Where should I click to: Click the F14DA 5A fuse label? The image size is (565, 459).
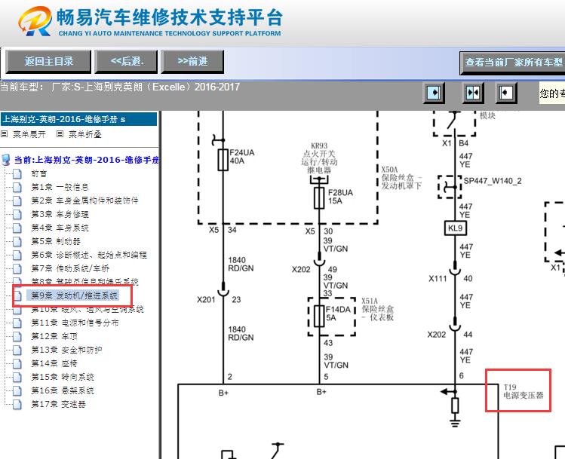pos(338,314)
